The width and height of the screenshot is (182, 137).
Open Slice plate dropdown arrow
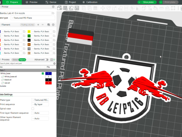click(139, 2)
